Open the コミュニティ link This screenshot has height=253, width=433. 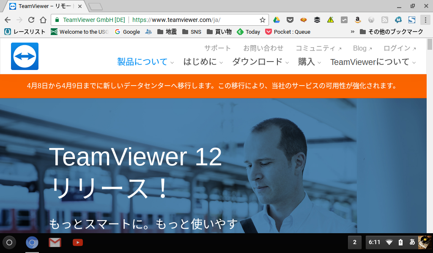[x=318, y=48]
